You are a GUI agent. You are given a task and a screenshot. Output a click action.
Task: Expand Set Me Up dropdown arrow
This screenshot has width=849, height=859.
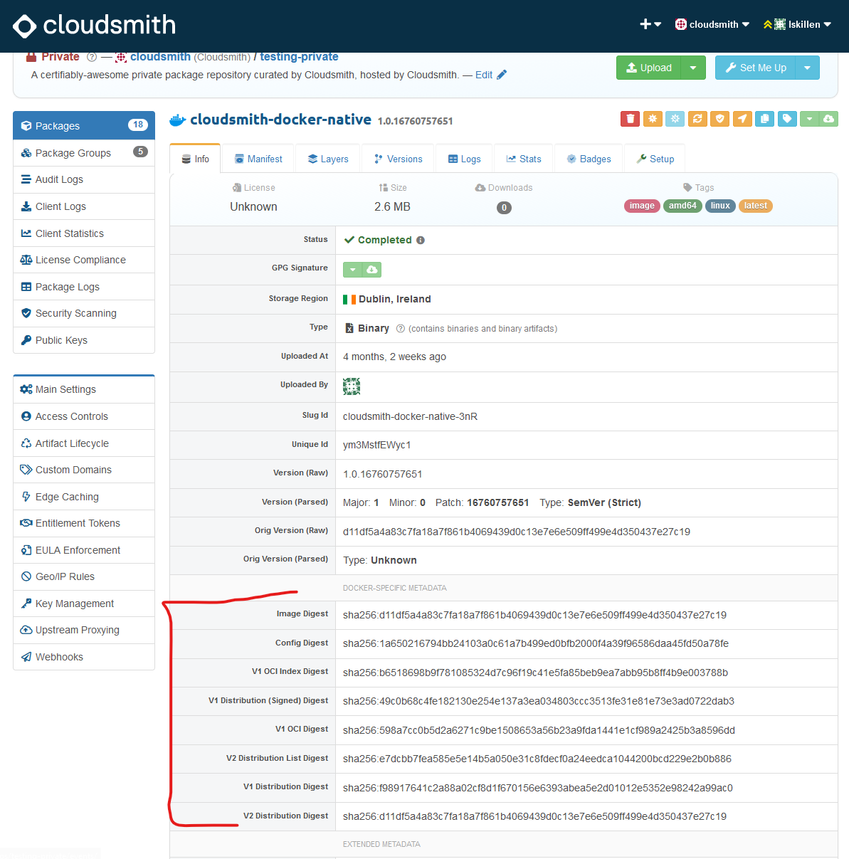tap(807, 68)
